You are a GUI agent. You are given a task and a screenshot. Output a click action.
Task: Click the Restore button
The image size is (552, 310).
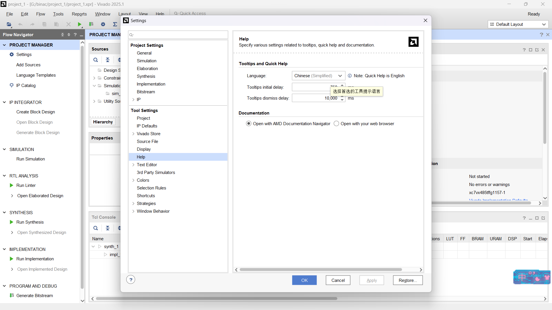pyautogui.click(x=407, y=280)
